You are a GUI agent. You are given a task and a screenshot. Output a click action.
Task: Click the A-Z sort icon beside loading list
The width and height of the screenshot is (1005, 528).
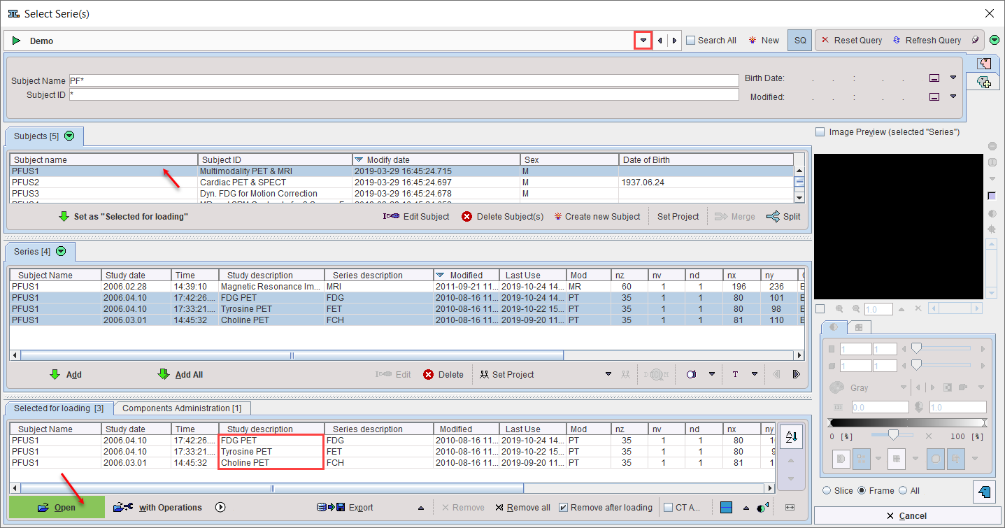point(791,437)
